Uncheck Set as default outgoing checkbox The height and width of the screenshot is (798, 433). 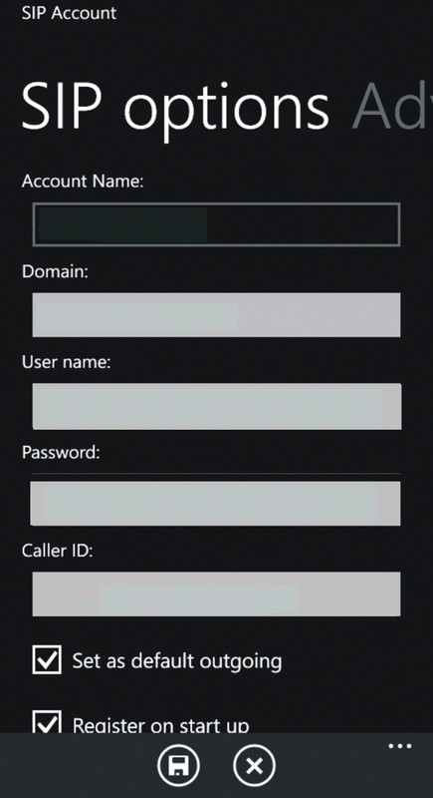point(47,659)
